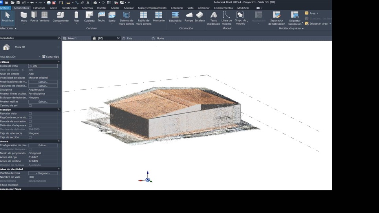Screen dimensions: 379x213
Task: Switch to the Estructura ribbon tab
Action: point(39,8)
